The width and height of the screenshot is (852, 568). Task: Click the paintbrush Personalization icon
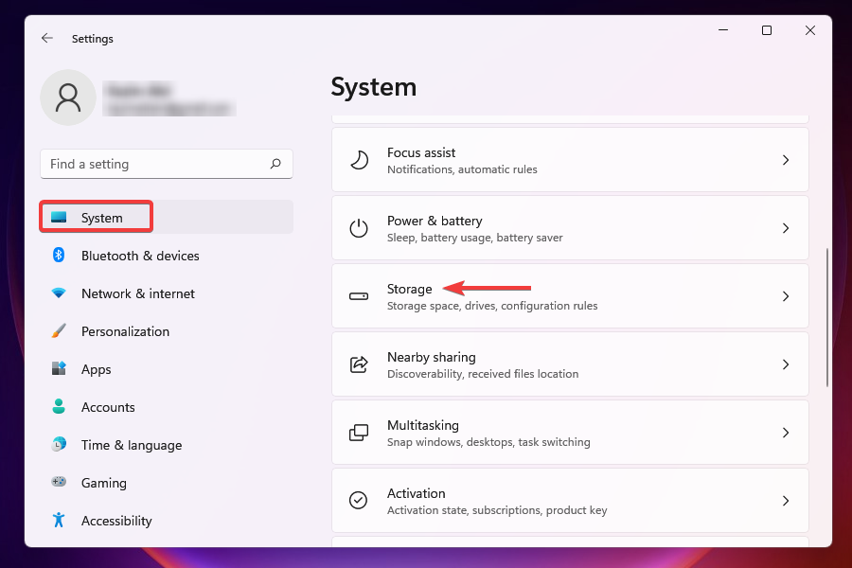coord(59,330)
